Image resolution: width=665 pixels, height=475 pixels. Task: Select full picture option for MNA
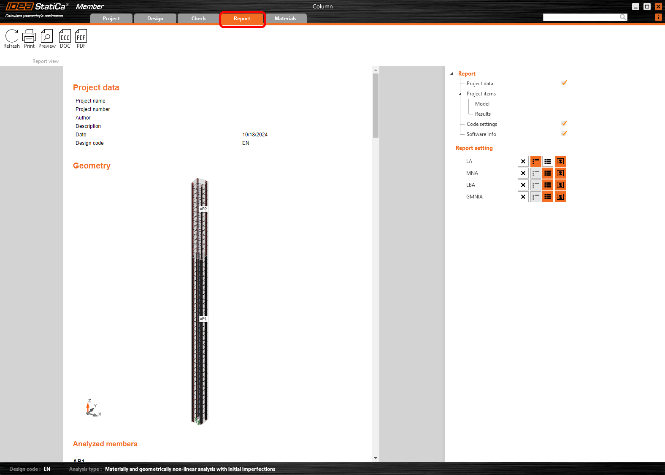coord(560,173)
